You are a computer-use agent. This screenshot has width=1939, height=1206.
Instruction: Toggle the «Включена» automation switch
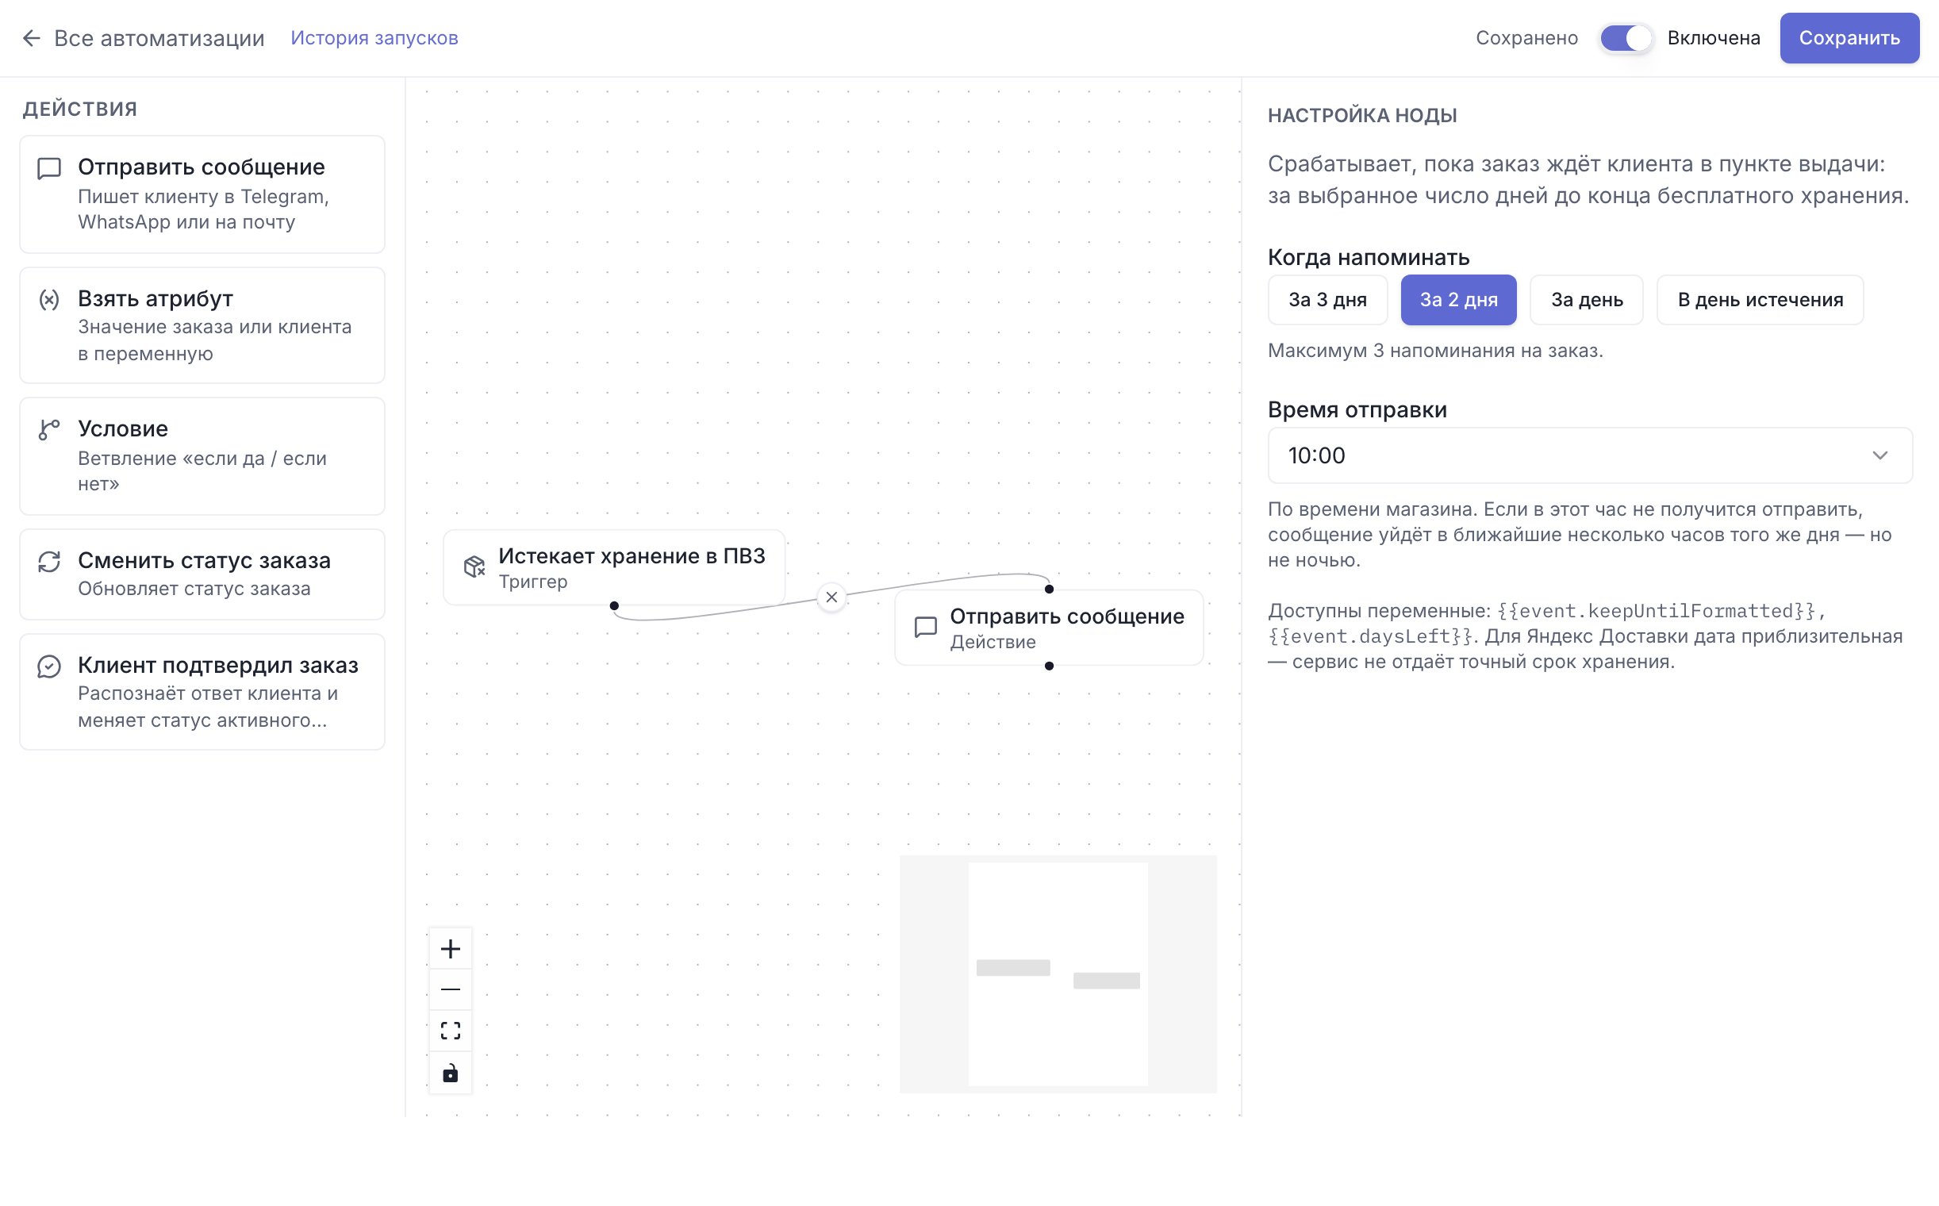point(1625,38)
